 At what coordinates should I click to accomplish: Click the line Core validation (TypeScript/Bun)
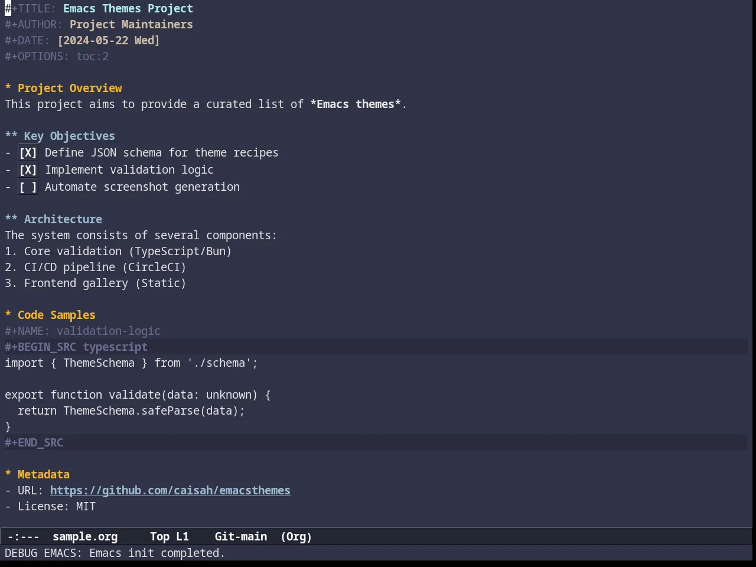[118, 251]
